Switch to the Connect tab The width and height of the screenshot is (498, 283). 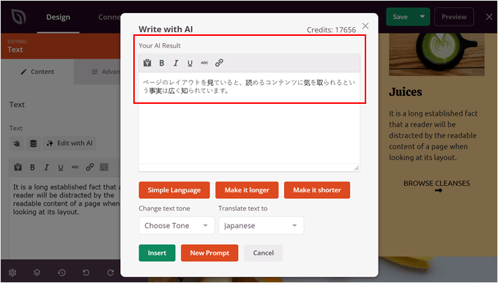[x=109, y=17]
